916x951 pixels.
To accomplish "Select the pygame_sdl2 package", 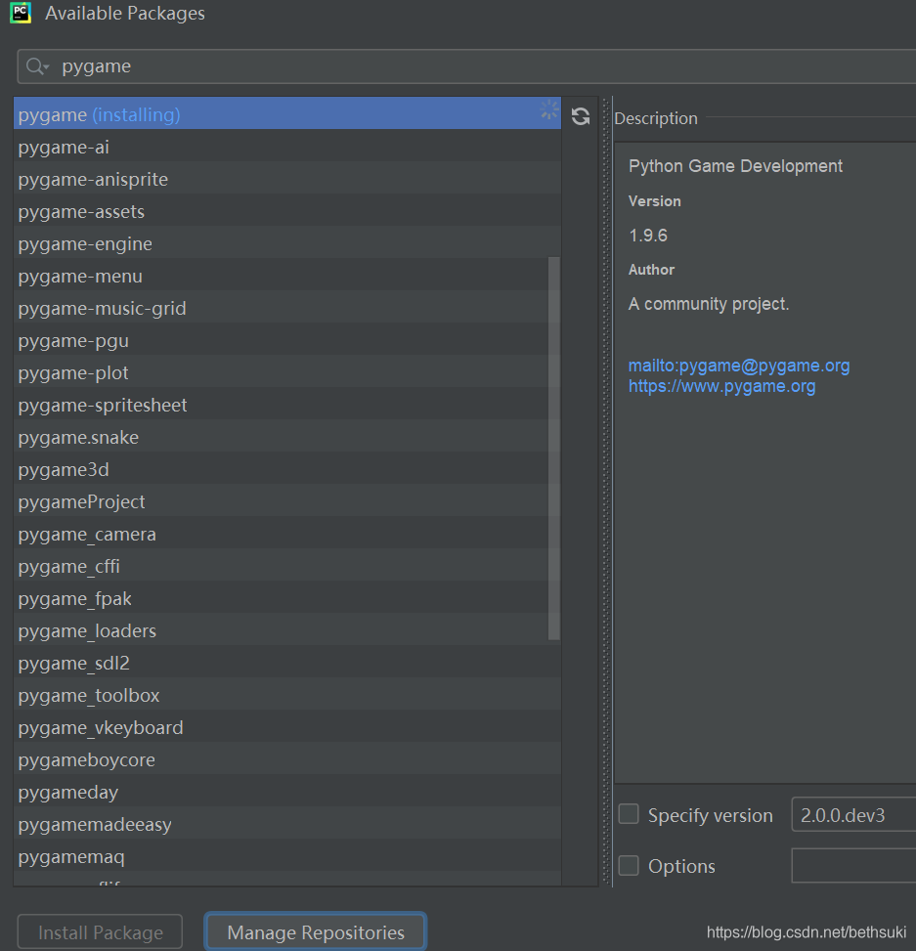I will tap(287, 663).
